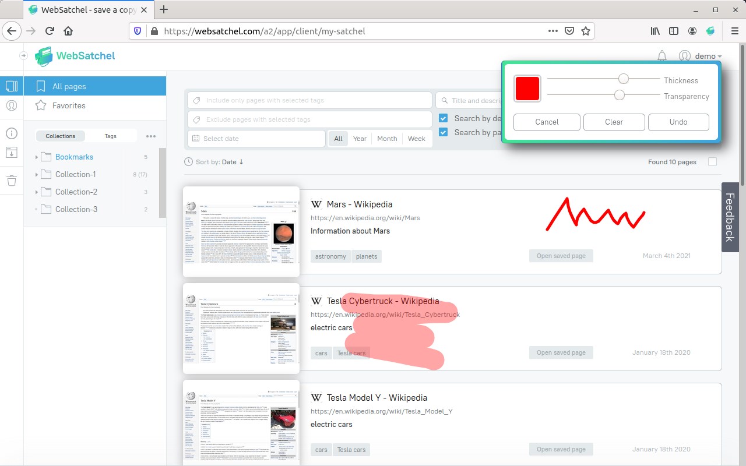Screen dimensions: 746x466
Task: Open the info sidebar icon
Action: pyautogui.click(x=12, y=133)
